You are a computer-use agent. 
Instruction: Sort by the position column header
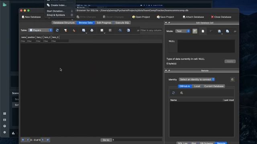(x=31, y=37)
